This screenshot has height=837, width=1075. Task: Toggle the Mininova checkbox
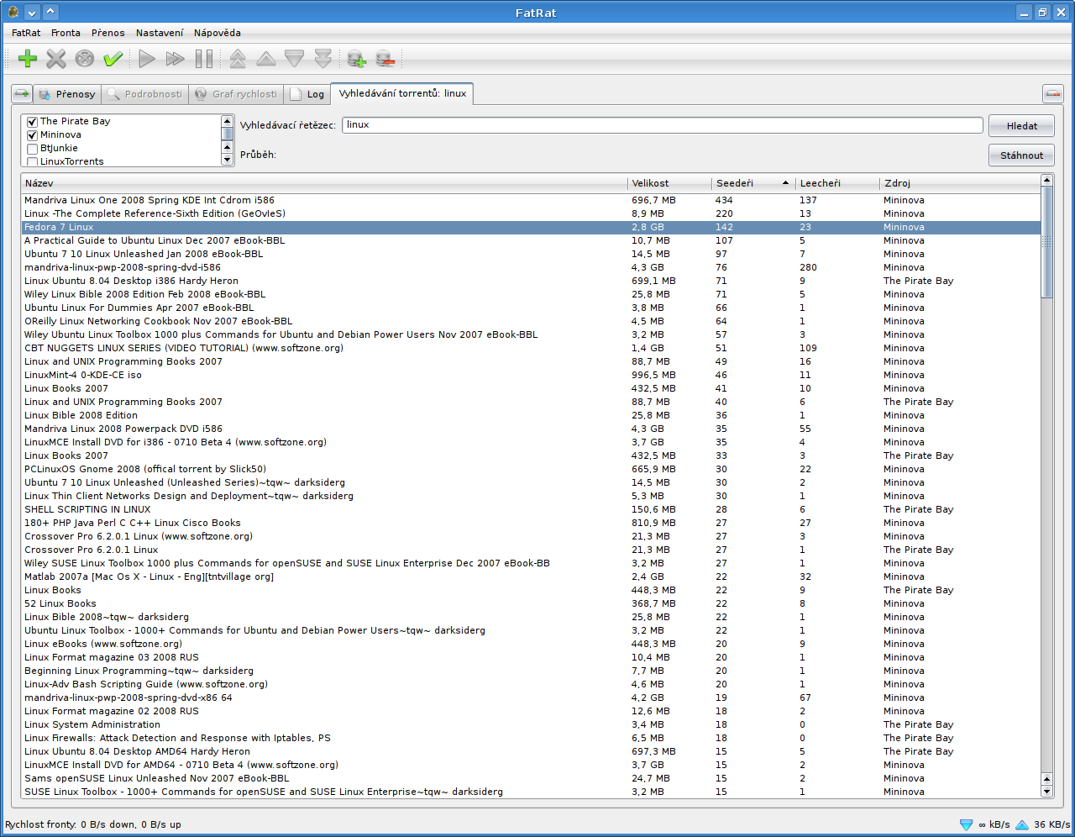point(33,135)
